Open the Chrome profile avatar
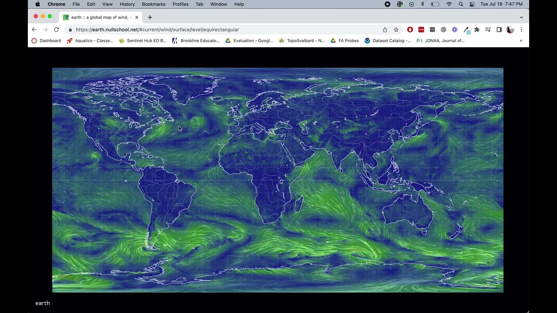 (510, 30)
